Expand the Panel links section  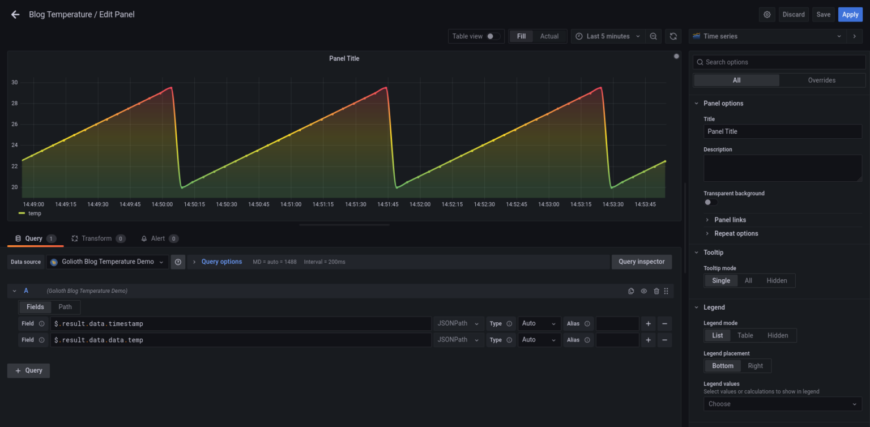(730, 220)
